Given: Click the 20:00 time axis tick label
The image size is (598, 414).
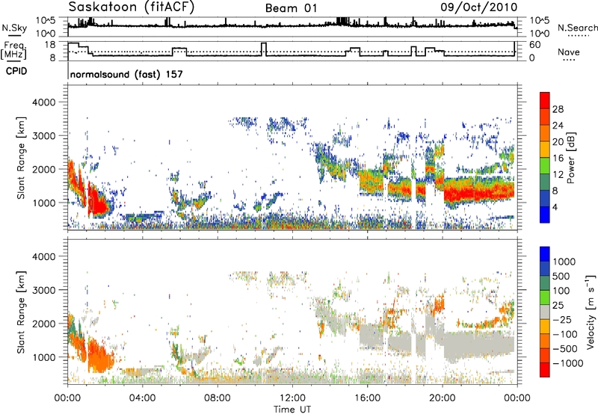Looking at the screenshot, I should pyautogui.click(x=443, y=398).
